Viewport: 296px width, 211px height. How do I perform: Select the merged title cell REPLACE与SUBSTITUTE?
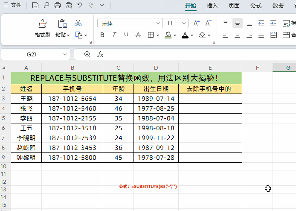pyautogui.click(x=127, y=78)
